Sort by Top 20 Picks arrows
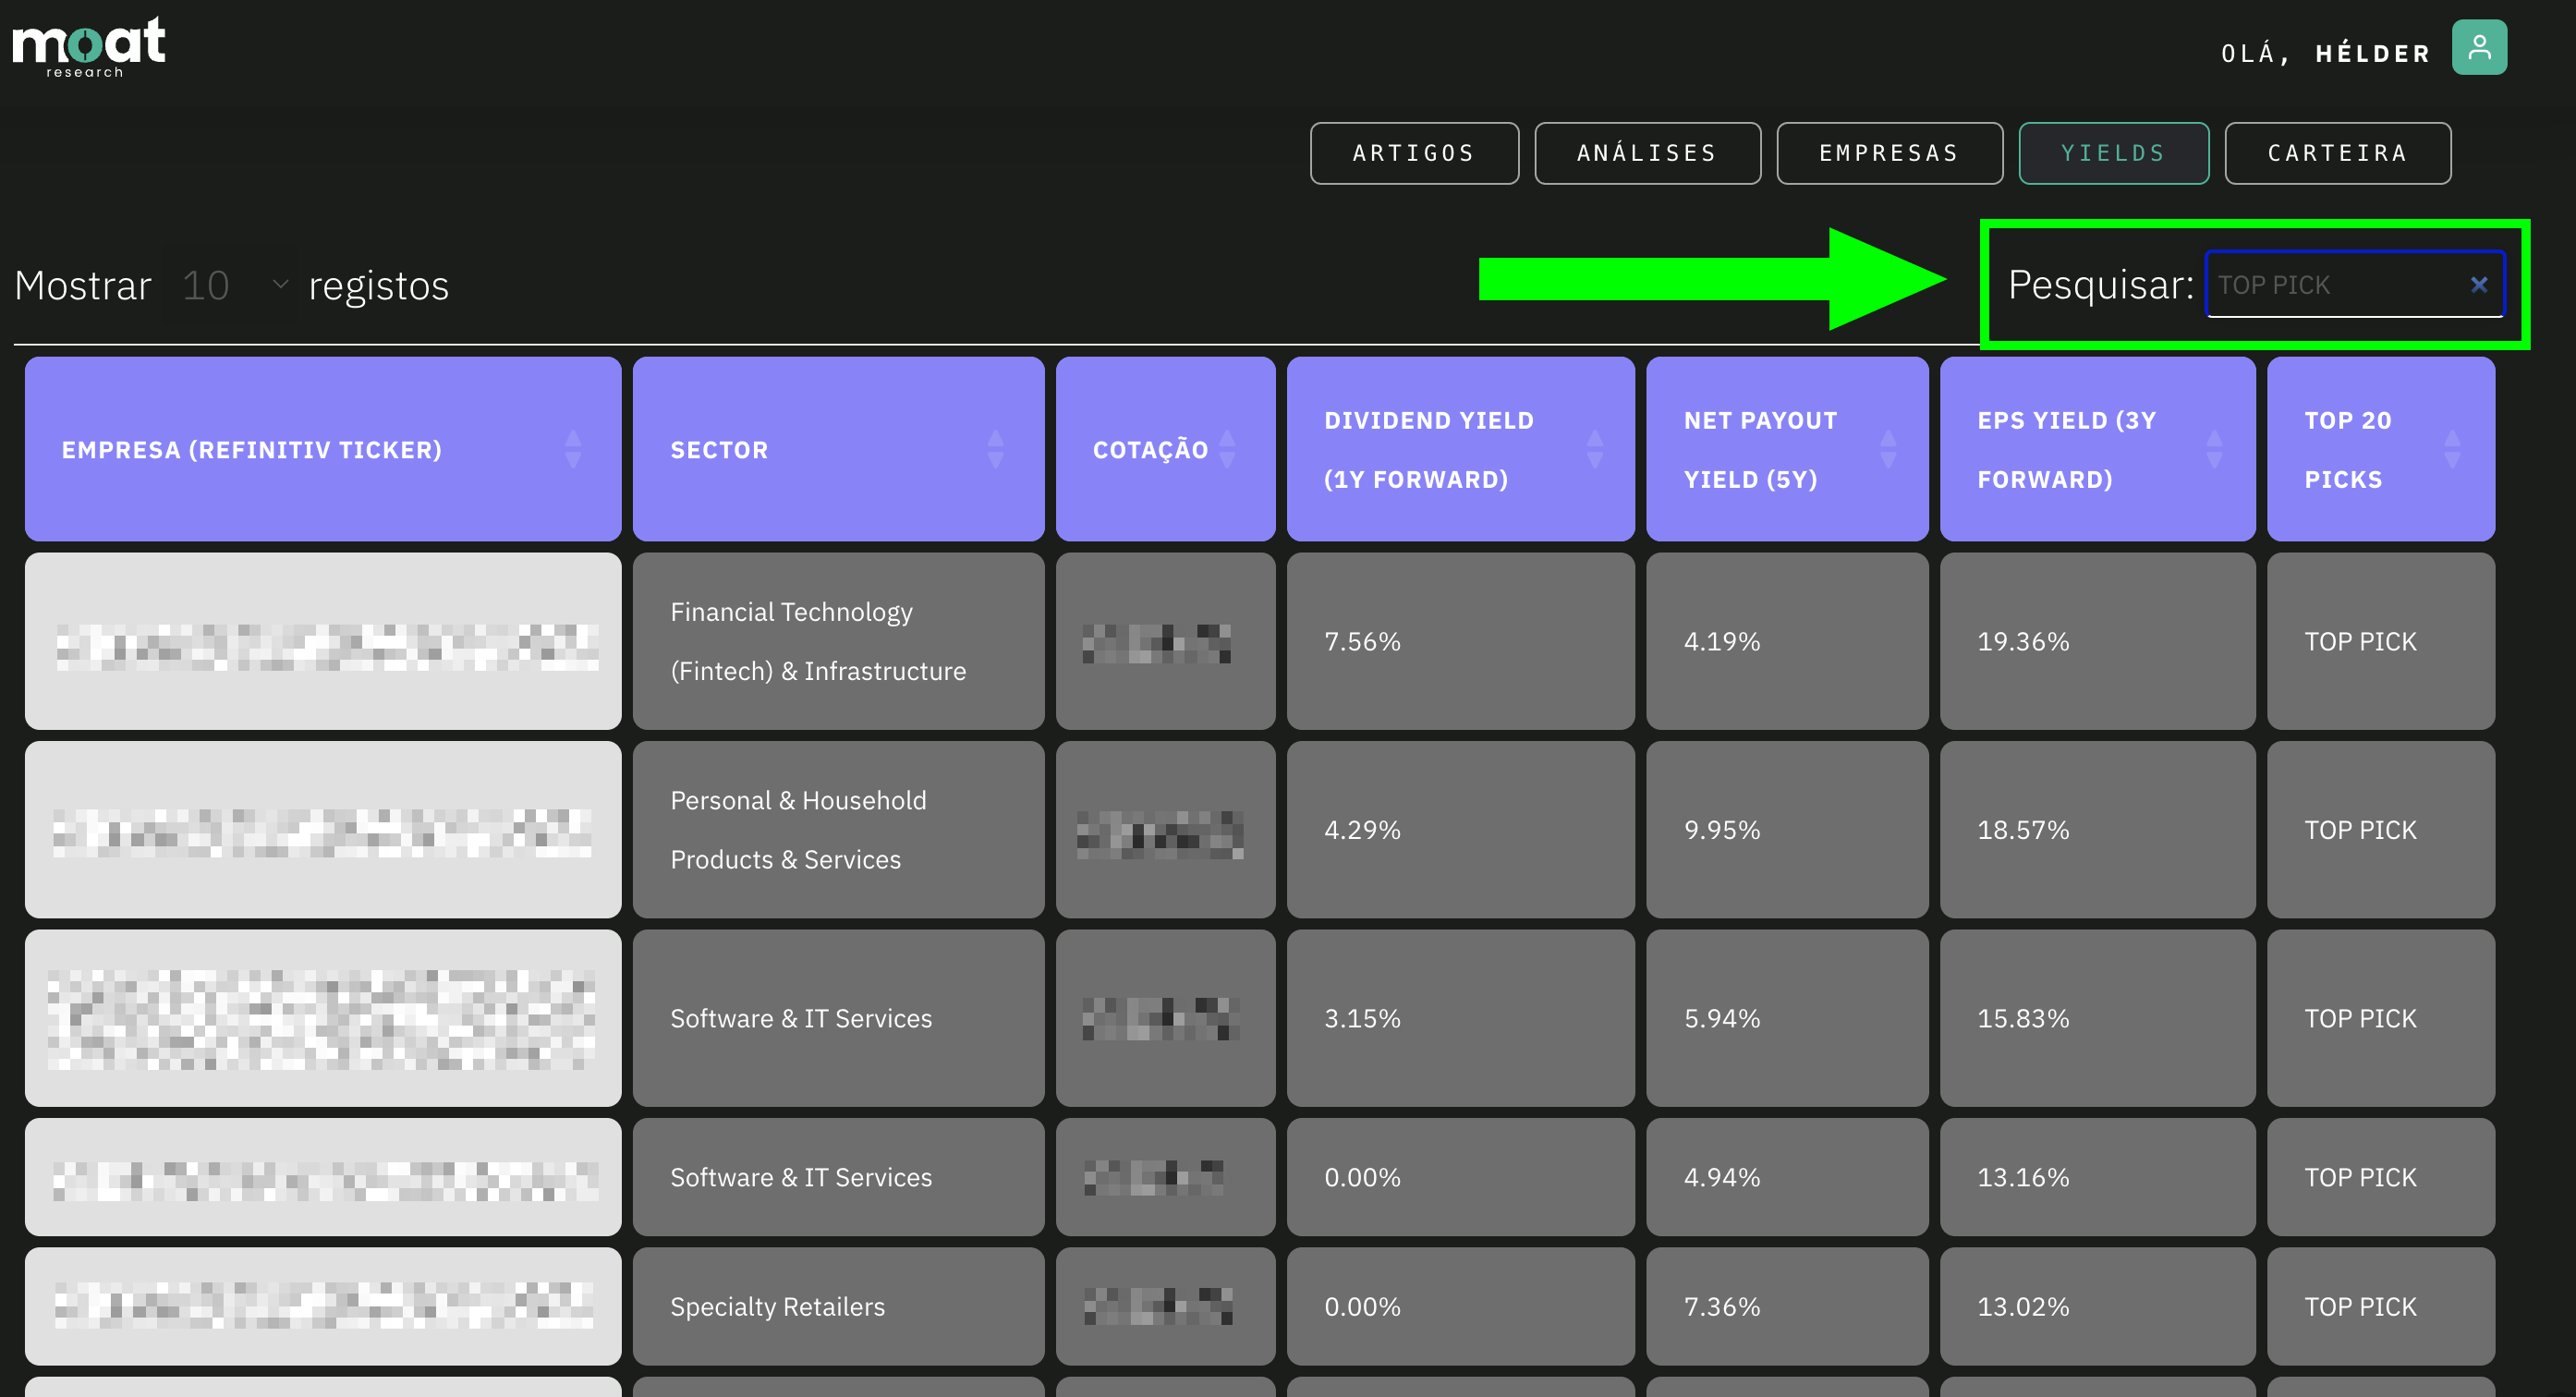The image size is (2576, 1397). click(x=2452, y=449)
